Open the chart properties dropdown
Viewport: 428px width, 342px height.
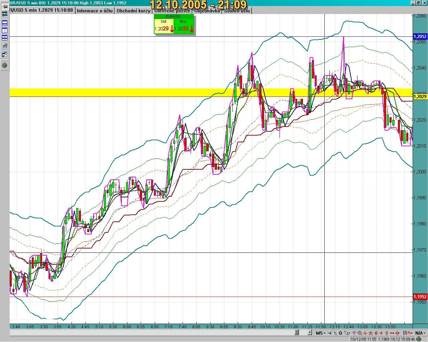(407, 333)
